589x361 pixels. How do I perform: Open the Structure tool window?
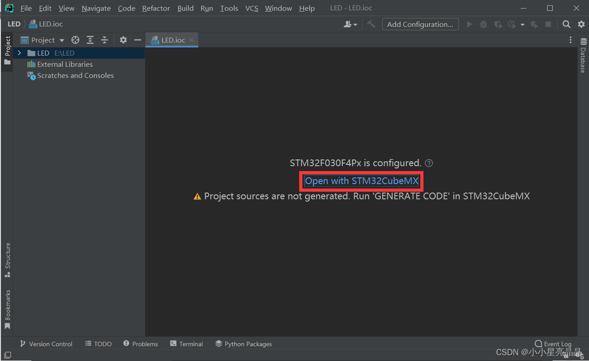7,260
